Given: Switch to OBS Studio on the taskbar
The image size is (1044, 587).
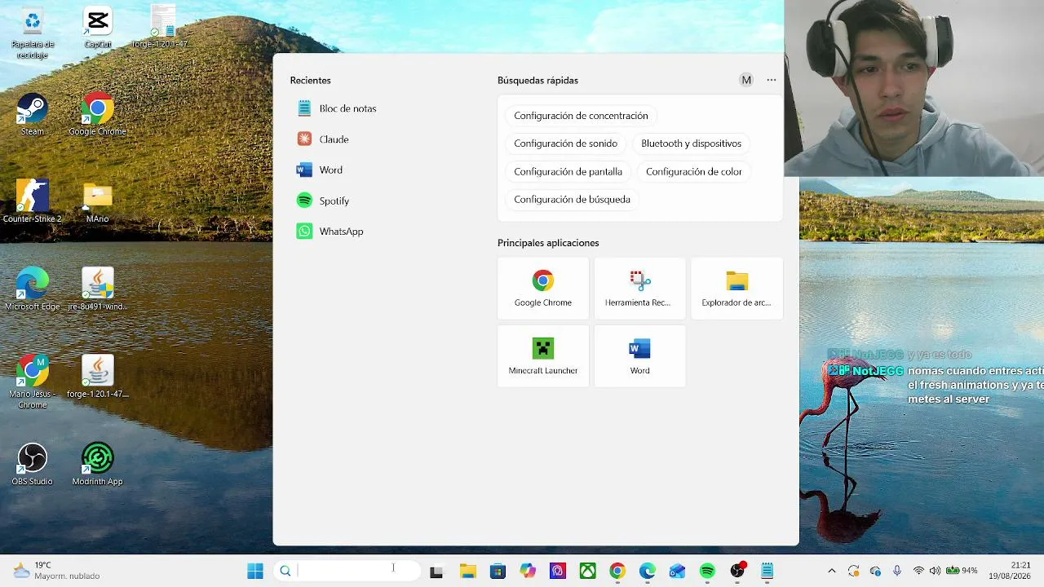Looking at the screenshot, I should click(x=737, y=571).
